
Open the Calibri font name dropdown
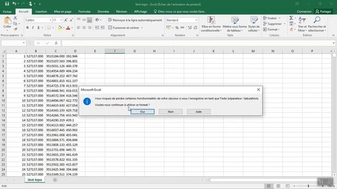coord(51,20)
